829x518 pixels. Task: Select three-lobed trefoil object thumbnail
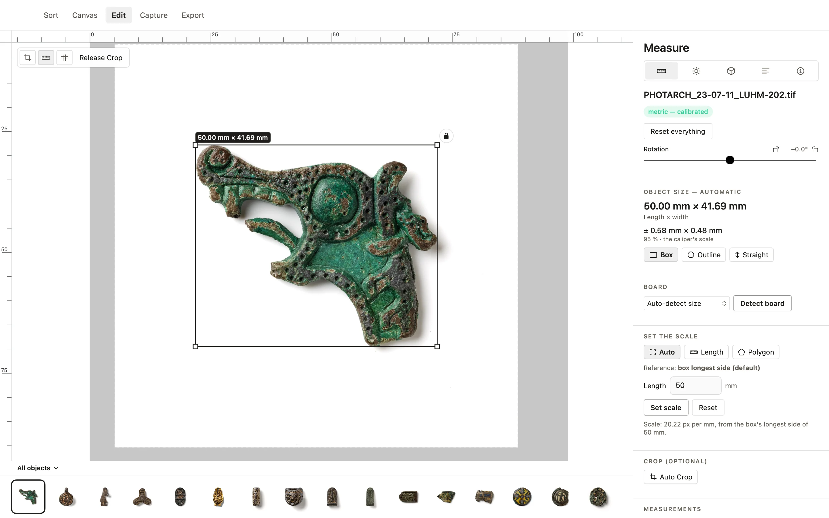point(142,497)
